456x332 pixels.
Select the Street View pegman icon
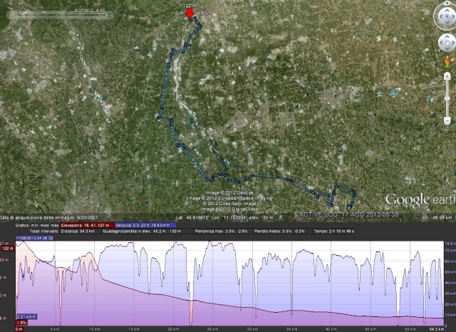point(447,62)
